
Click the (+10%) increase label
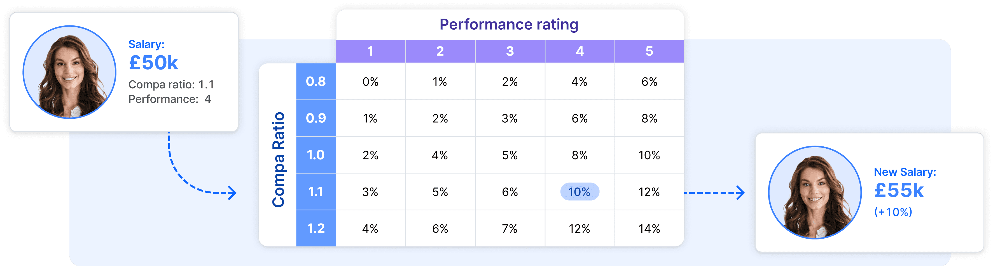coord(893,212)
